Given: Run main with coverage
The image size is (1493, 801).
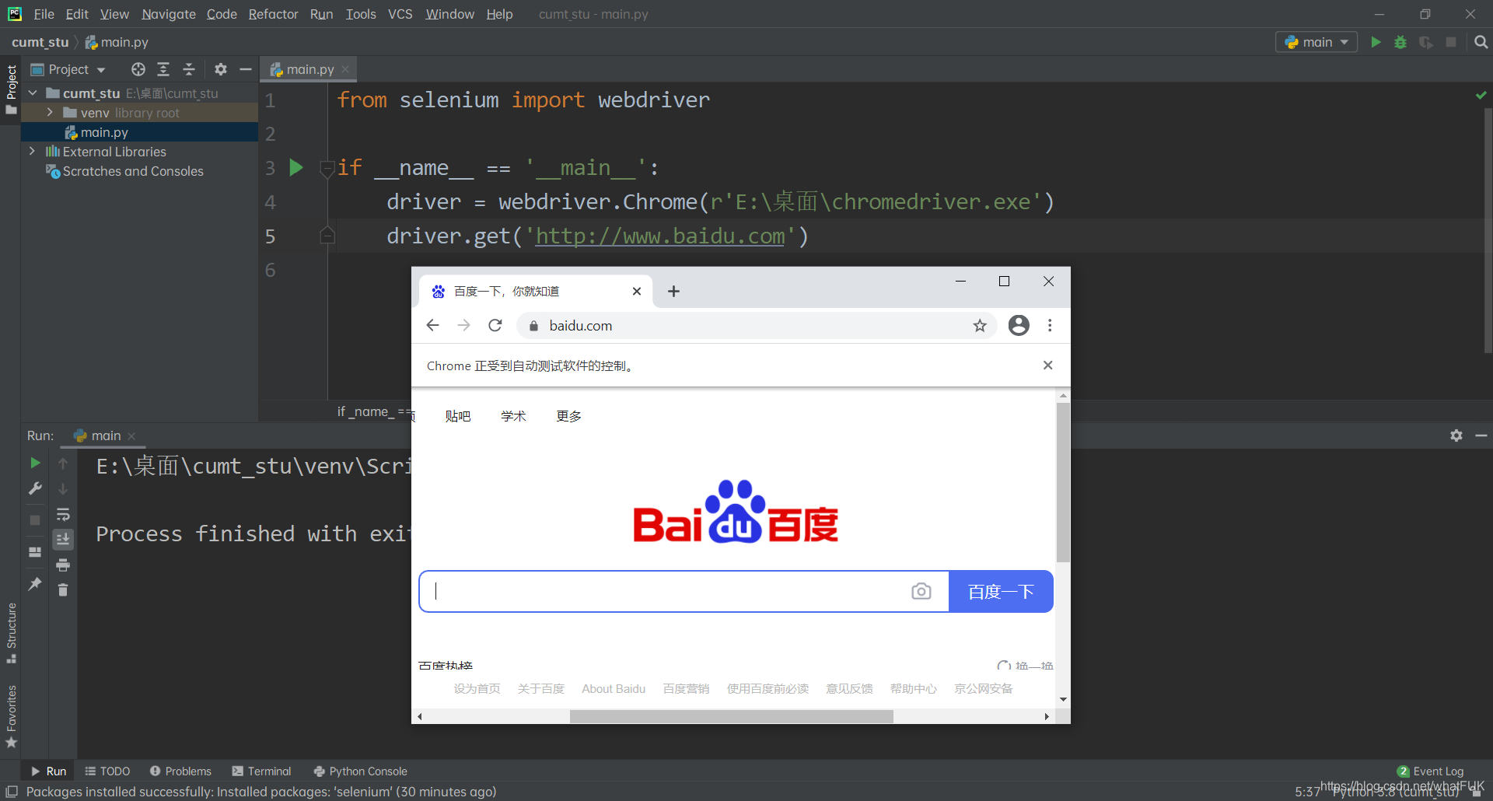Looking at the screenshot, I should pos(1426,41).
